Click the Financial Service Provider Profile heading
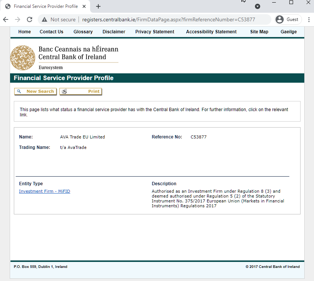 click(64, 78)
